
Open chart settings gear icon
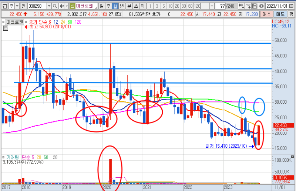tap(261, 6)
